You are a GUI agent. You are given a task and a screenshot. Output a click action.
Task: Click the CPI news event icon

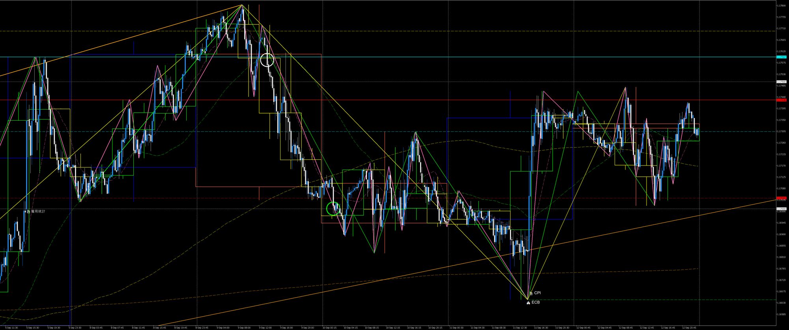pyautogui.click(x=531, y=293)
